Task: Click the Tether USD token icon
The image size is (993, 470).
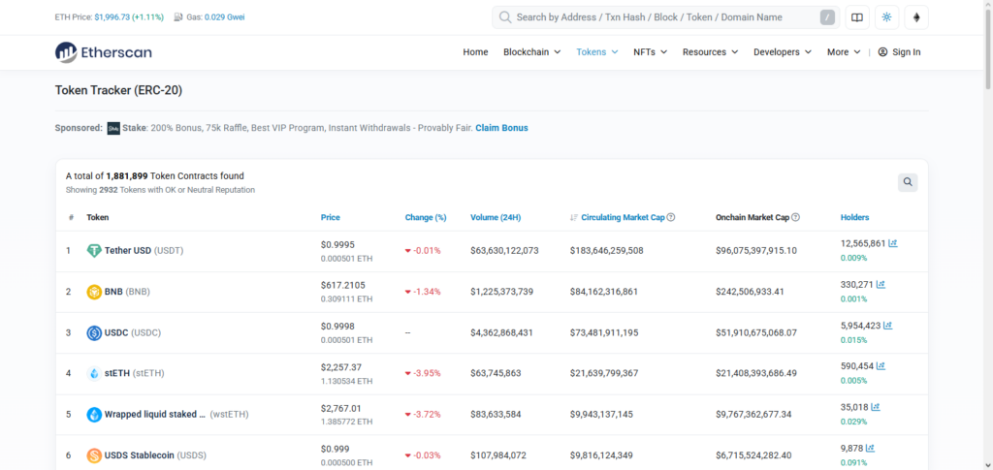Action: tap(94, 250)
